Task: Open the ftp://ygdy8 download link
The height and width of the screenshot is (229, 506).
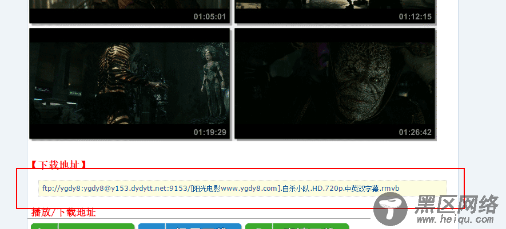Action: pyautogui.click(x=220, y=189)
